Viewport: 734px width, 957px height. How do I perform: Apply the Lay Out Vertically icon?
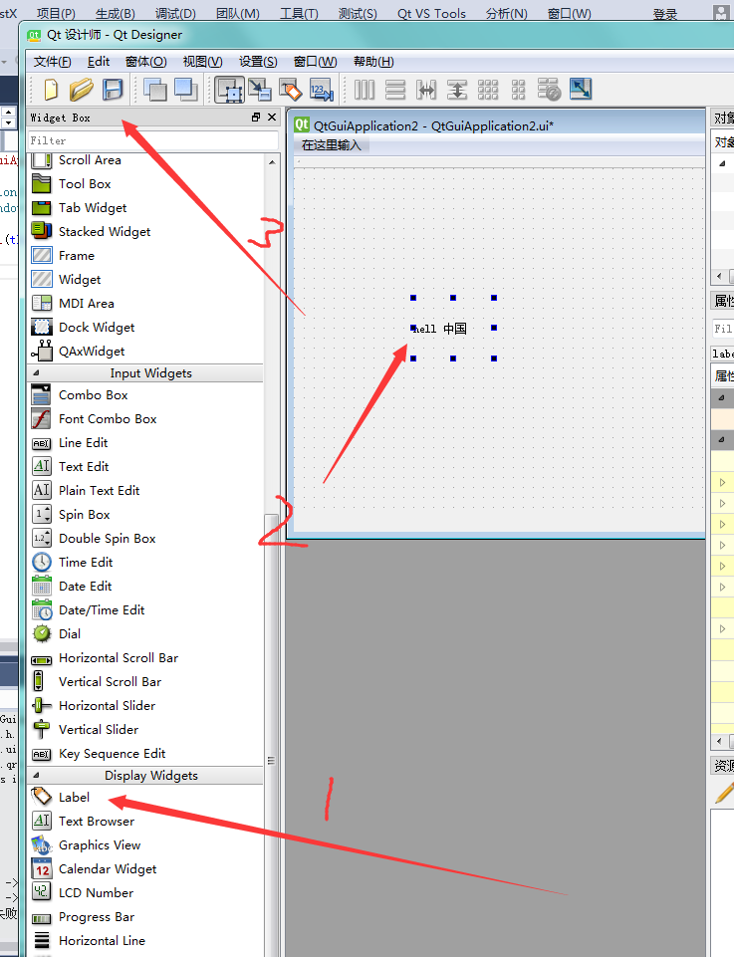pos(395,90)
